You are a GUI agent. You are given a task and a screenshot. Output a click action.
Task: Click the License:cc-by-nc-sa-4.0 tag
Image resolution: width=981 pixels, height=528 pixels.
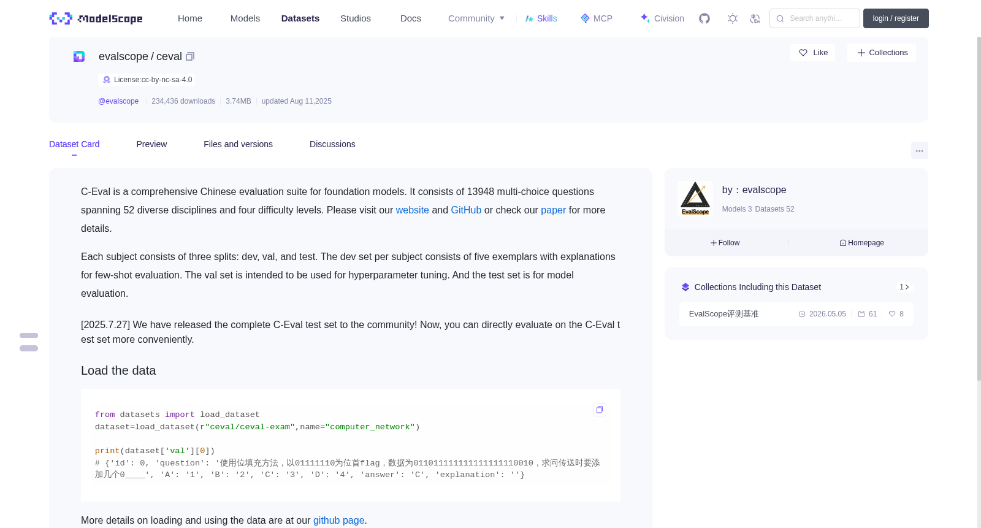tap(147, 80)
